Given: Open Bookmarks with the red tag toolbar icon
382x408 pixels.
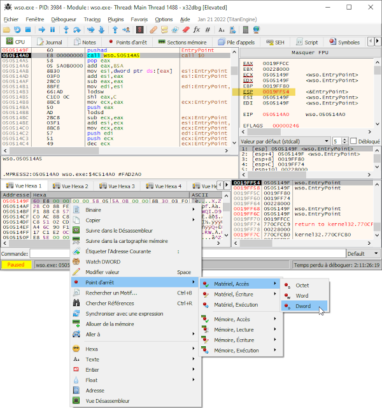Looking at the screenshot, I should click(x=186, y=30).
